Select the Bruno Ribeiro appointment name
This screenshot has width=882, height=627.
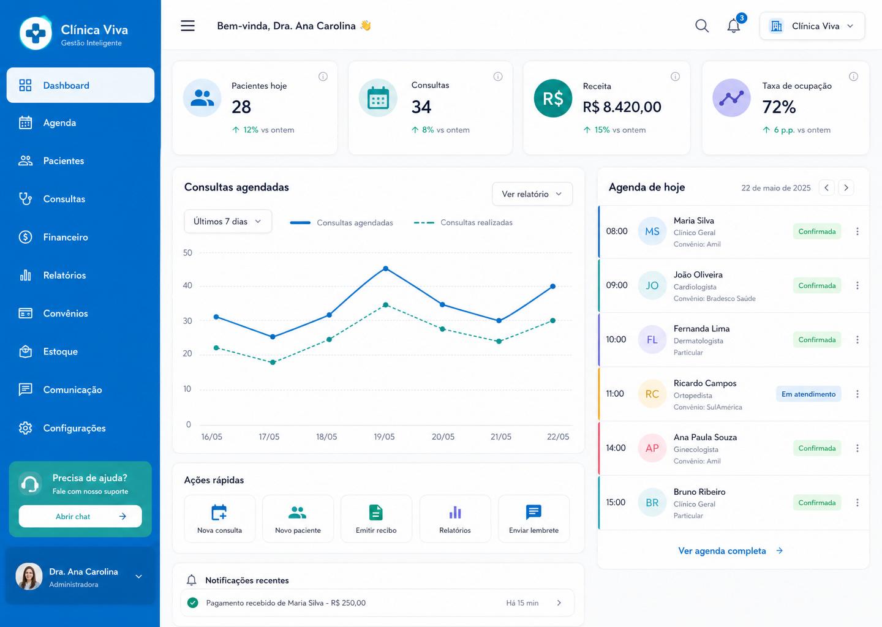[x=699, y=492]
